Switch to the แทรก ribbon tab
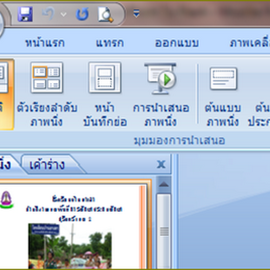The width and height of the screenshot is (270, 270). (110, 43)
